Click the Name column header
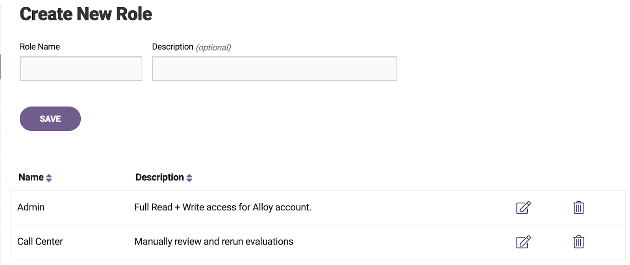630x265 pixels. click(x=31, y=177)
